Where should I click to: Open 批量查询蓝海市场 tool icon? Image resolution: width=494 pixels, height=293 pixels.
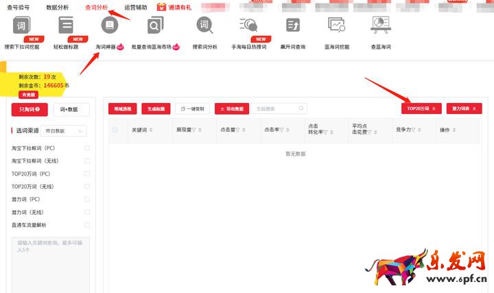point(156,27)
